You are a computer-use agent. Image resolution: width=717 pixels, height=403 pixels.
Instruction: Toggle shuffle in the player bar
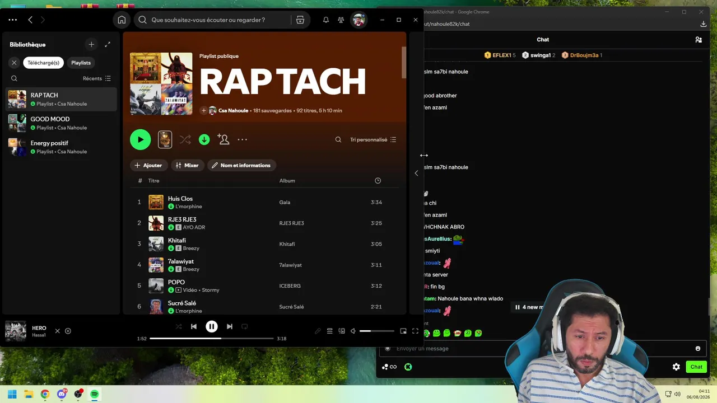coord(179,326)
